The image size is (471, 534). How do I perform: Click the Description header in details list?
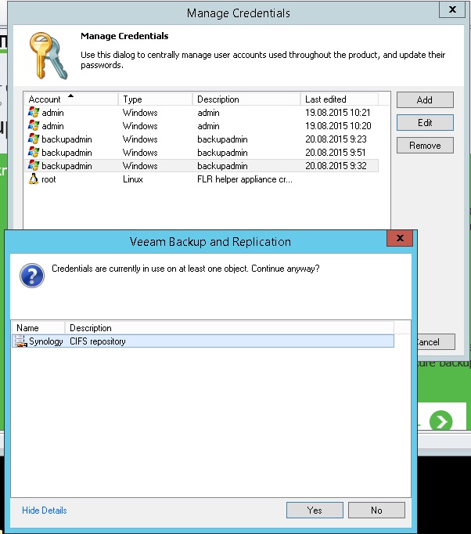[229, 328]
